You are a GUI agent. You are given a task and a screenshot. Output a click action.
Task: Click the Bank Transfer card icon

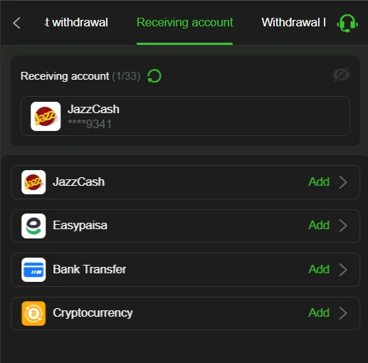(x=33, y=270)
